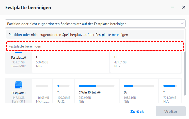Click the Festplatte0 disk icon
The image size is (189, 119).
[x=19, y=52]
